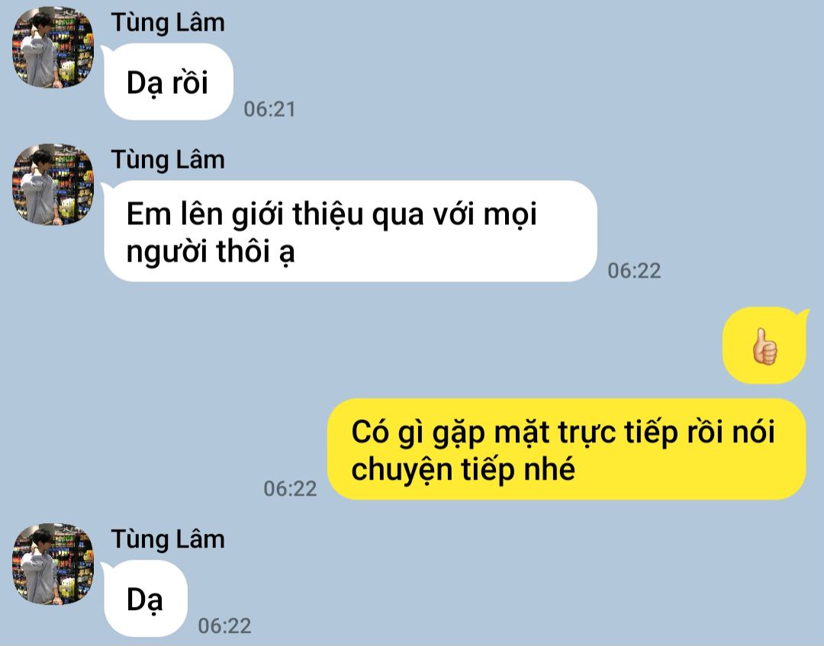Click the 06:21 timestamp next to "Dạ rồi"
824x646 pixels.
(x=269, y=109)
